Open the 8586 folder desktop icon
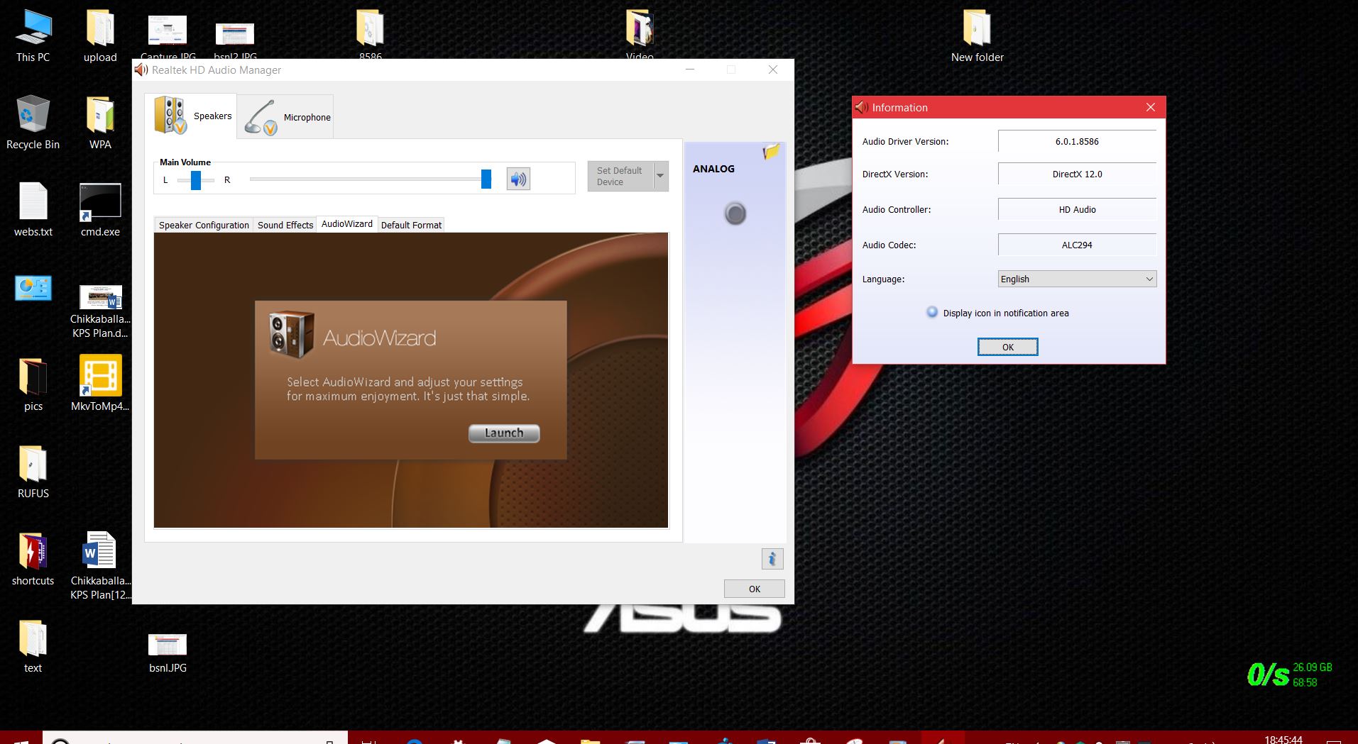Image resolution: width=1358 pixels, height=744 pixels. [x=370, y=34]
